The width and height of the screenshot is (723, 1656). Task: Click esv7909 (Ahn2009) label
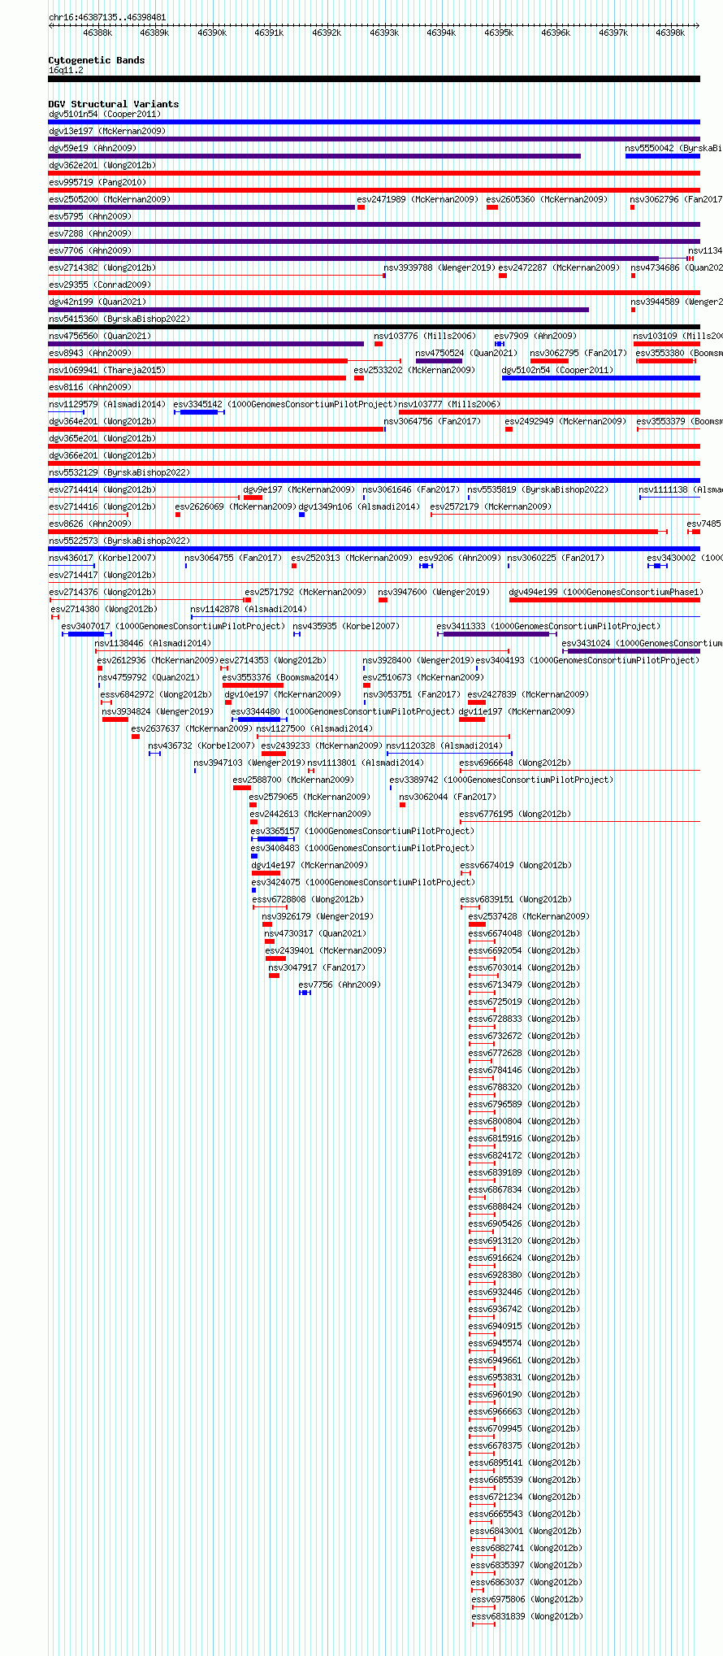tap(535, 337)
